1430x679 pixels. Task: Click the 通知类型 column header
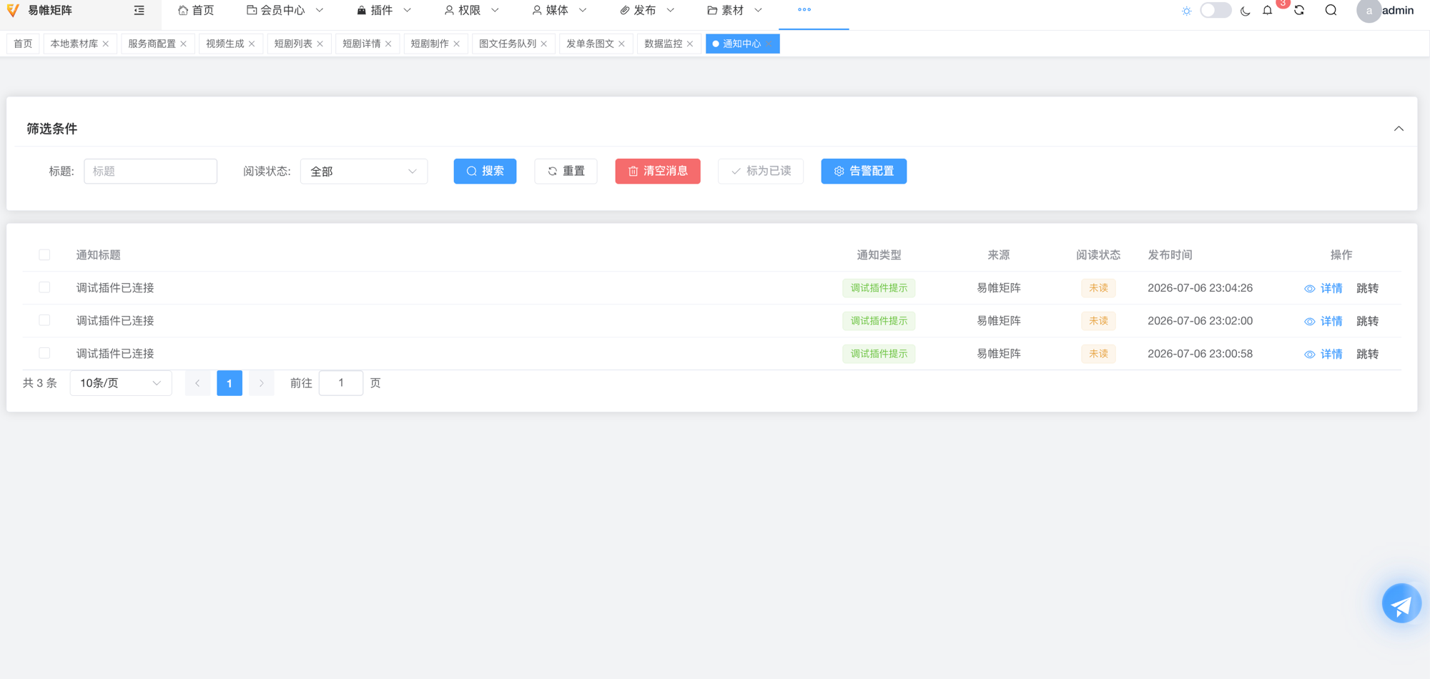(879, 255)
